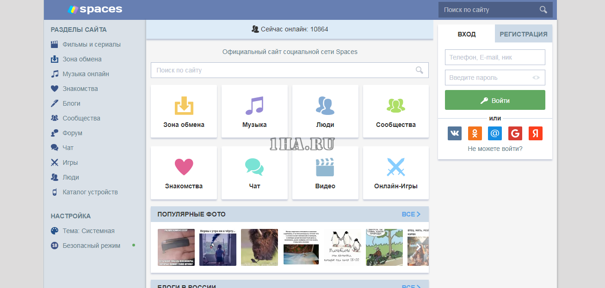Click the Не можете войти? link
Screen dimensions: 605x288
coord(495,149)
